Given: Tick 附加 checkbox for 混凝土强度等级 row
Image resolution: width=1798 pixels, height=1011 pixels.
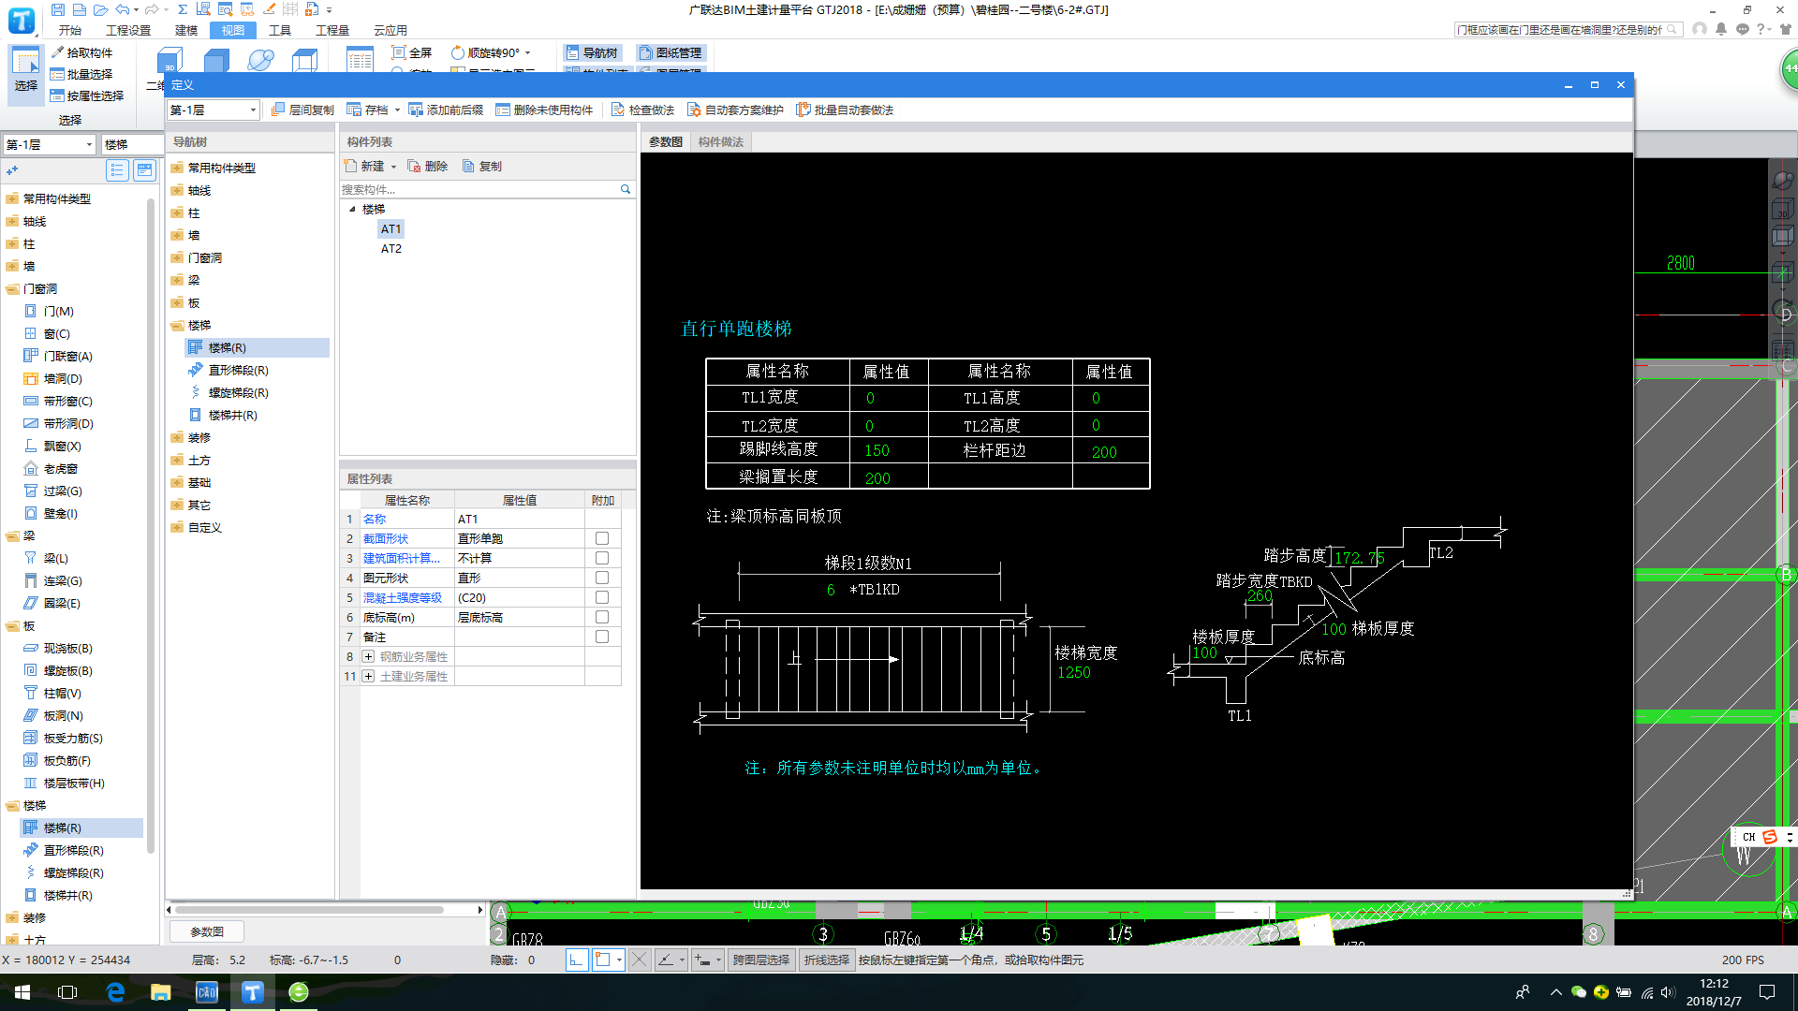Looking at the screenshot, I should point(602,597).
